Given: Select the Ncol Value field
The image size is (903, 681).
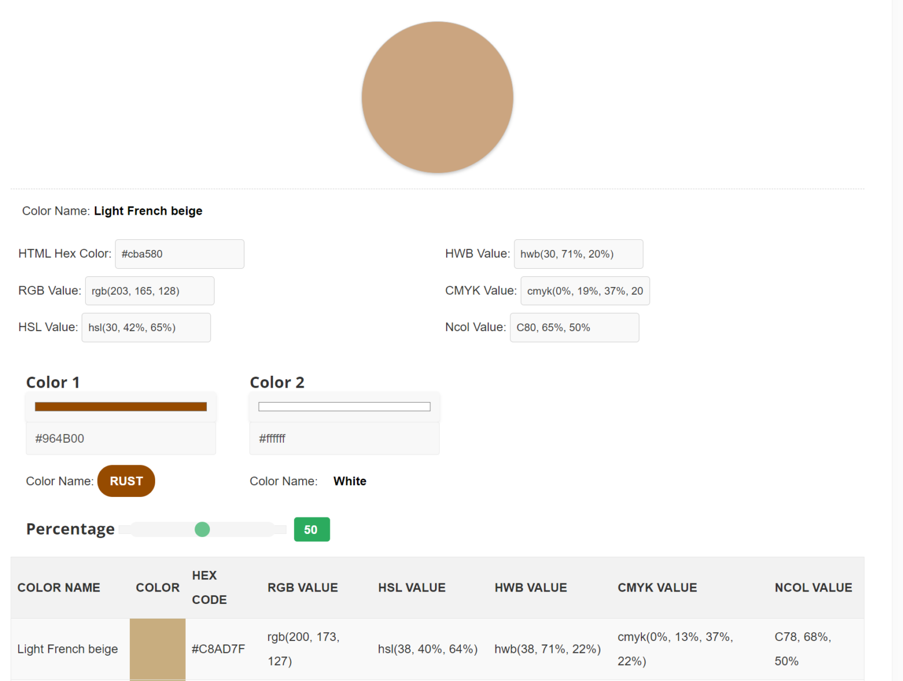Looking at the screenshot, I should pyautogui.click(x=574, y=328).
